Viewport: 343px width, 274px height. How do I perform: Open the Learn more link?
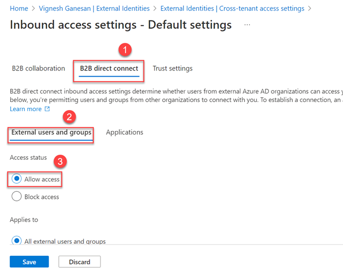tap(26, 109)
